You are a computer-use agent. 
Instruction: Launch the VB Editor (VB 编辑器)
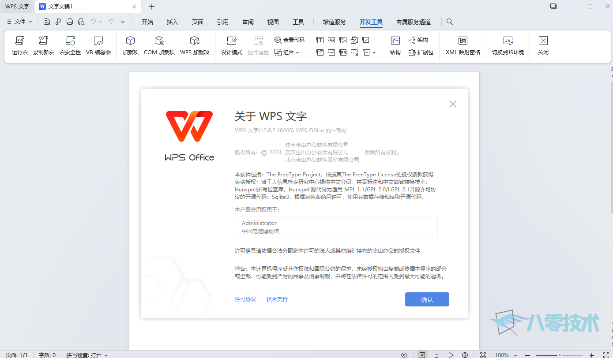point(98,46)
